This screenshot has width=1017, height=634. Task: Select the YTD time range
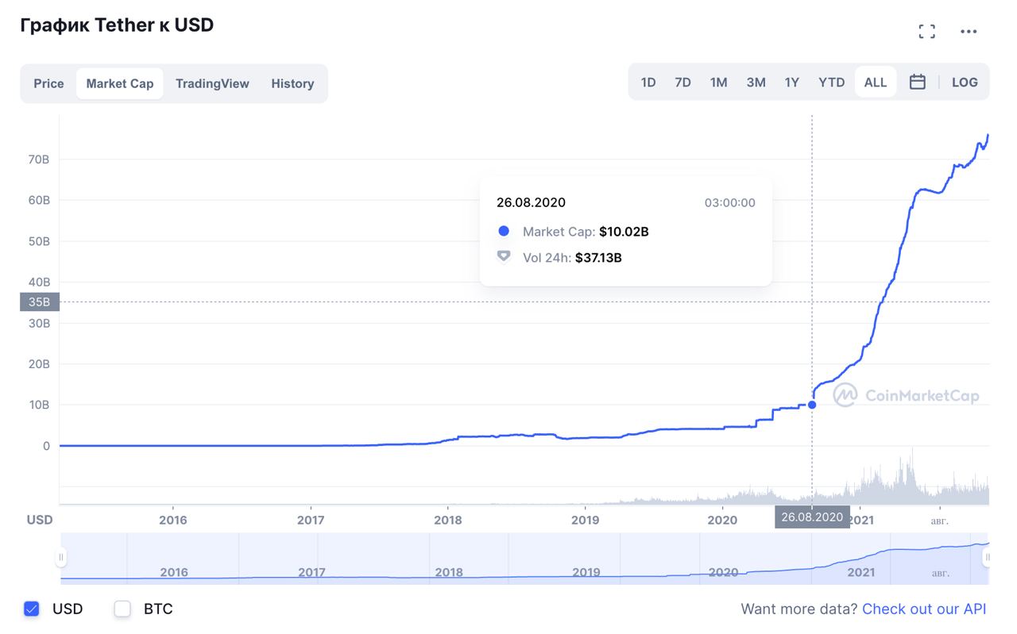[x=831, y=82]
